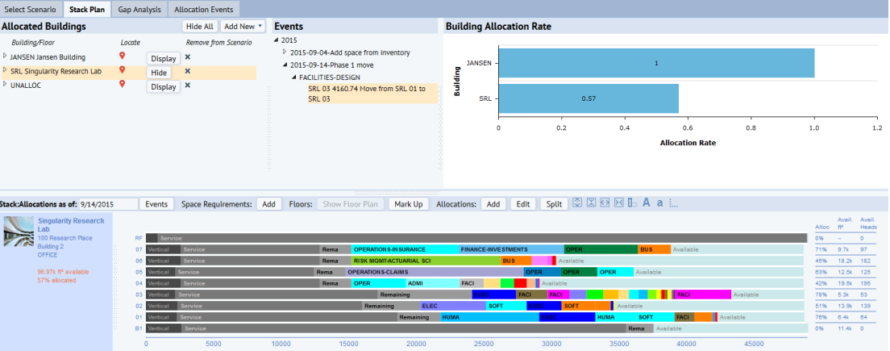Click the narrow stack horizontally icon
The image size is (890, 351).
618,203
